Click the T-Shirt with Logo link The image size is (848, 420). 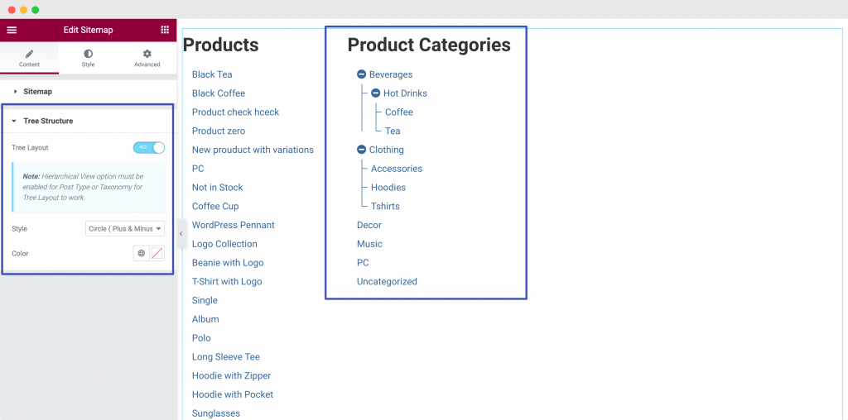[227, 282]
